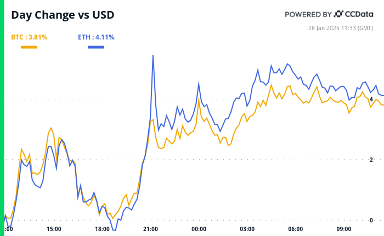Click the y-axis value 4 label
This screenshot has width=384, height=236.
click(x=371, y=99)
